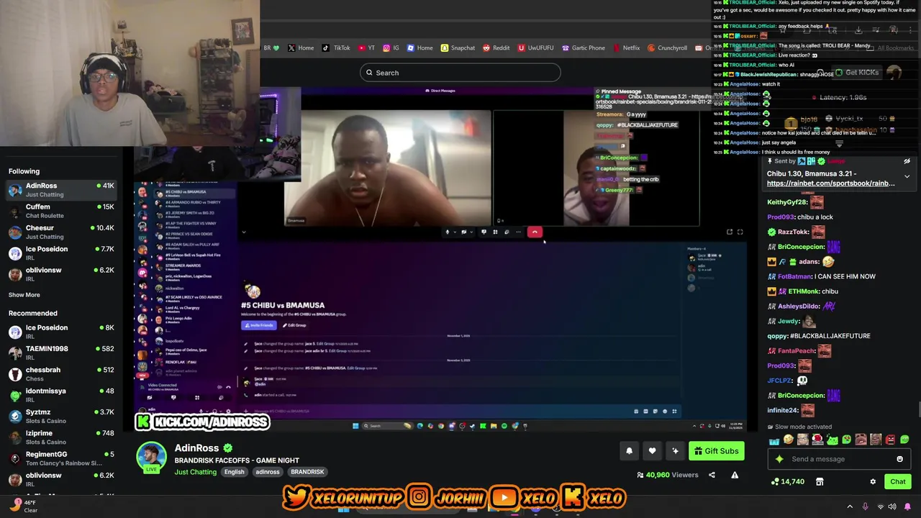Open the system tray volume control
The image size is (921, 518).
[x=894, y=506]
